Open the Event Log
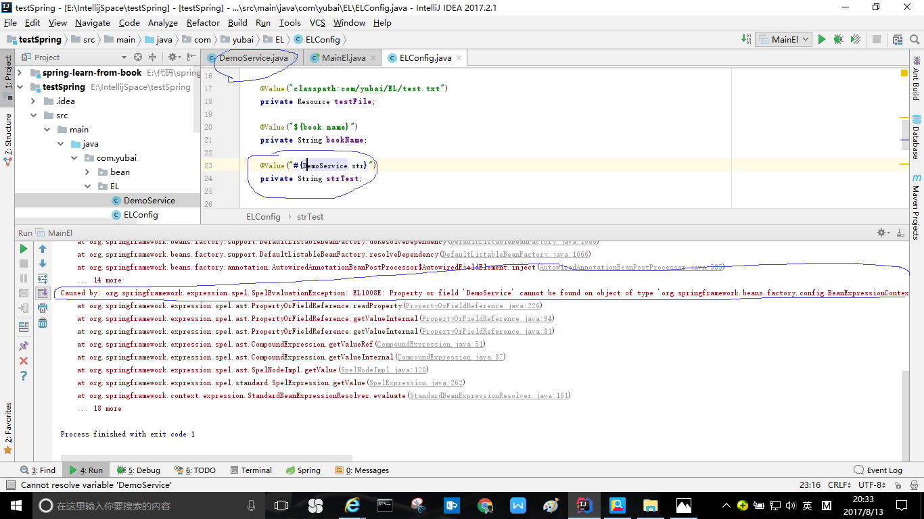This screenshot has width=924, height=519. point(878,470)
